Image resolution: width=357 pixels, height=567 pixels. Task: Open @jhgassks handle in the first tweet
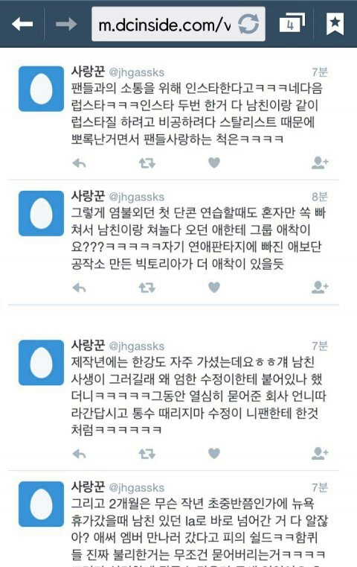(136, 73)
